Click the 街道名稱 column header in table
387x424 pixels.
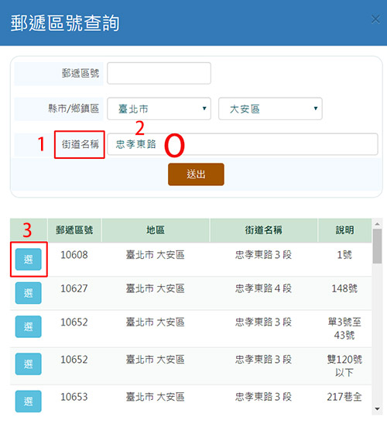(x=264, y=230)
